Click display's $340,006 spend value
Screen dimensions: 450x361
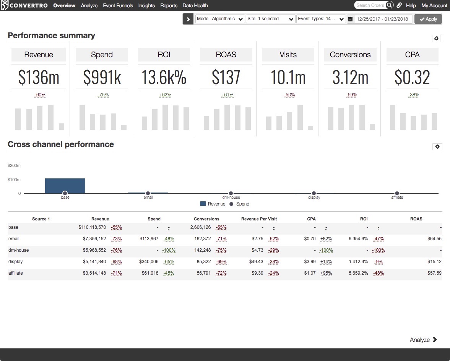click(x=149, y=262)
